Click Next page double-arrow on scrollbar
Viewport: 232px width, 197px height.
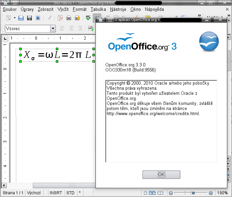[x=229, y=180]
